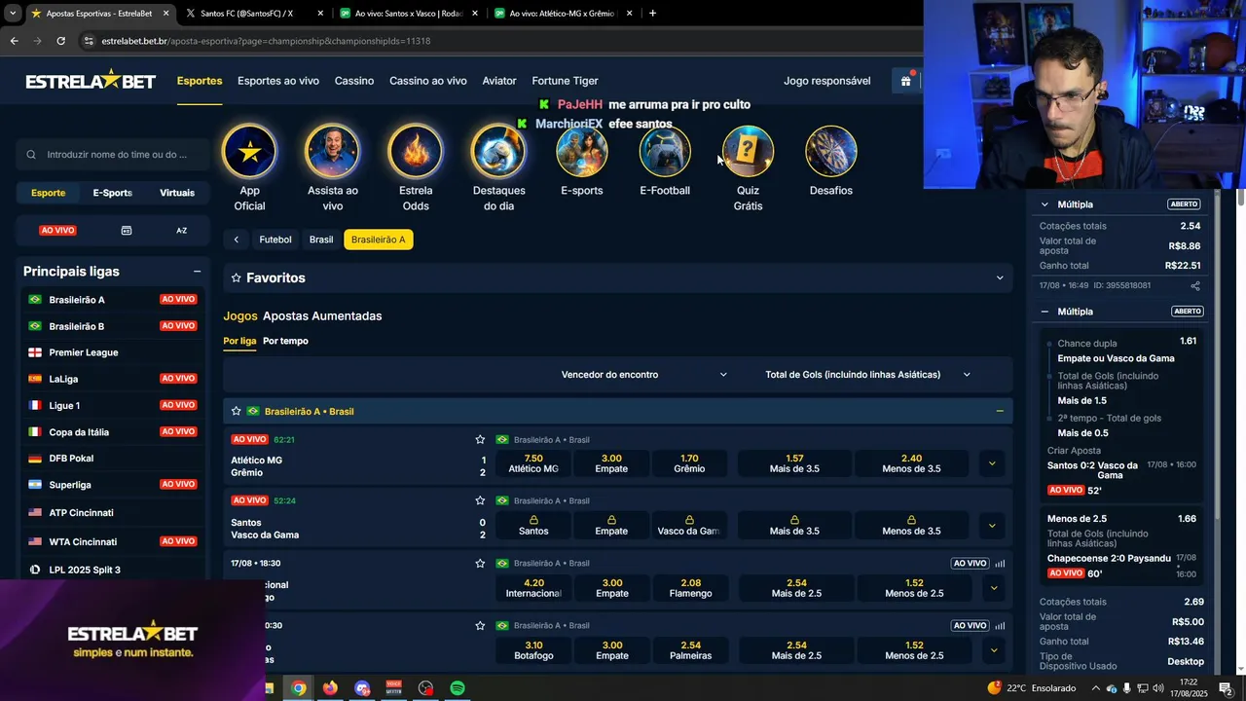Open Desafios circle icon

coord(831,152)
